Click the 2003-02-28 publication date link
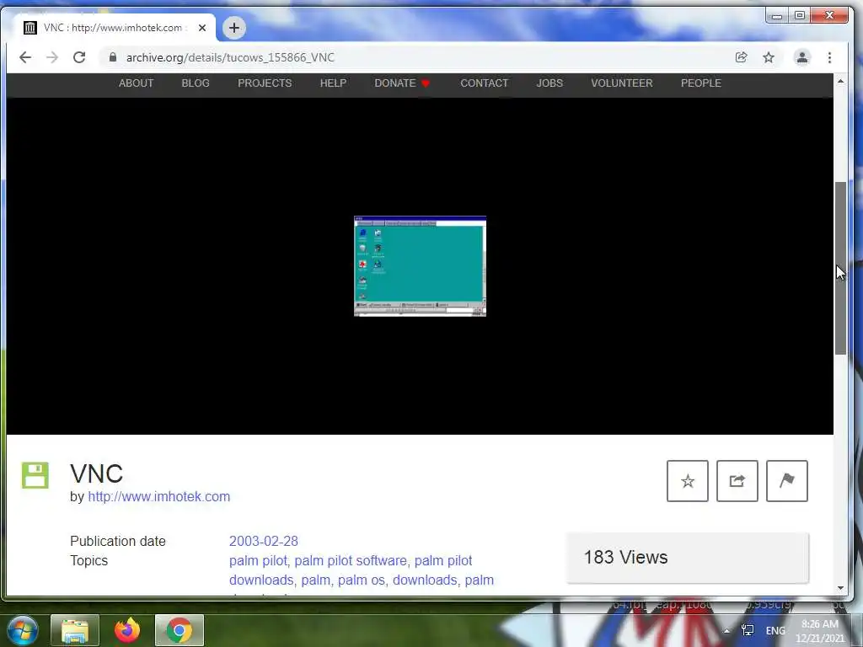The height and width of the screenshot is (647, 863). tap(264, 541)
